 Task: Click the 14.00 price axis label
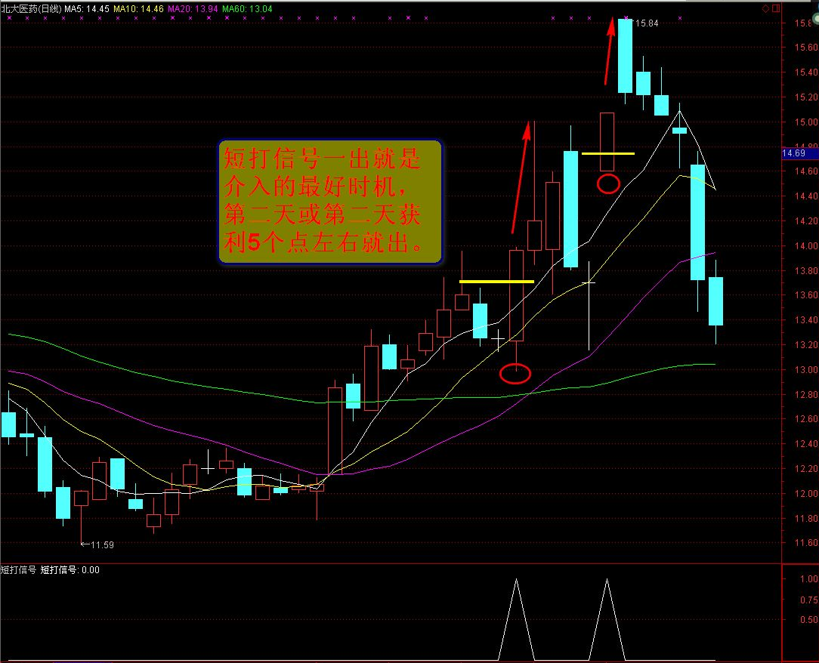806,246
